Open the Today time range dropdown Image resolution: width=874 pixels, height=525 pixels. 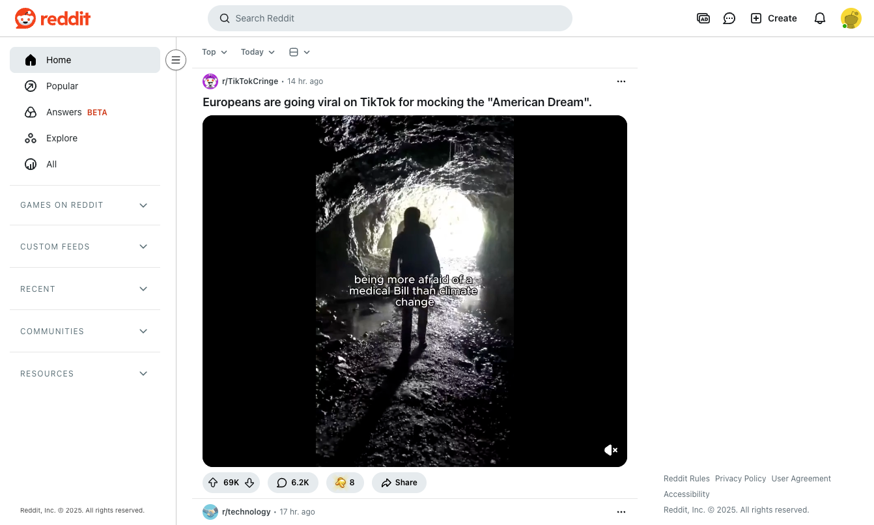tap(258, 52)
